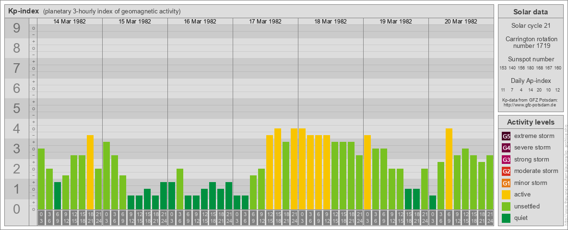The height and width of the screenshot is (230, 568).
Task: Click the Daily Ap-index label
Action: click(530, 80)
